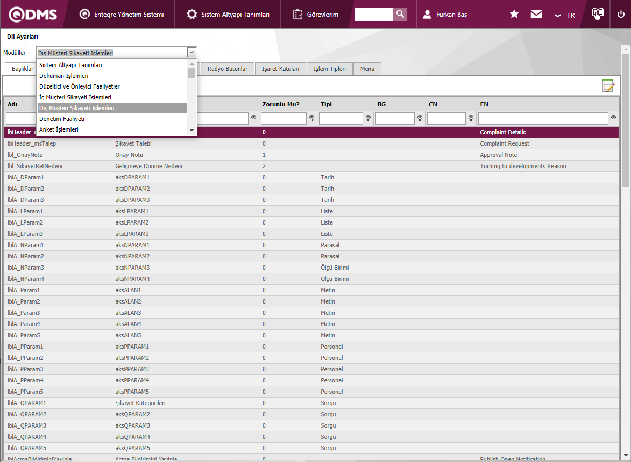Open Sistem Altyapı Tanımları menu

(228, 15)
